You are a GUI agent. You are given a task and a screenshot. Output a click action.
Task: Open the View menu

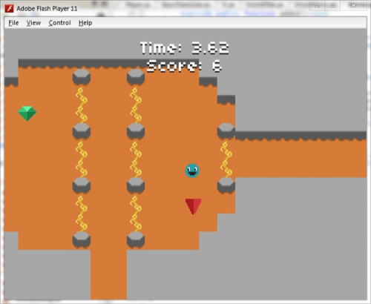click(x=33, y=23)
